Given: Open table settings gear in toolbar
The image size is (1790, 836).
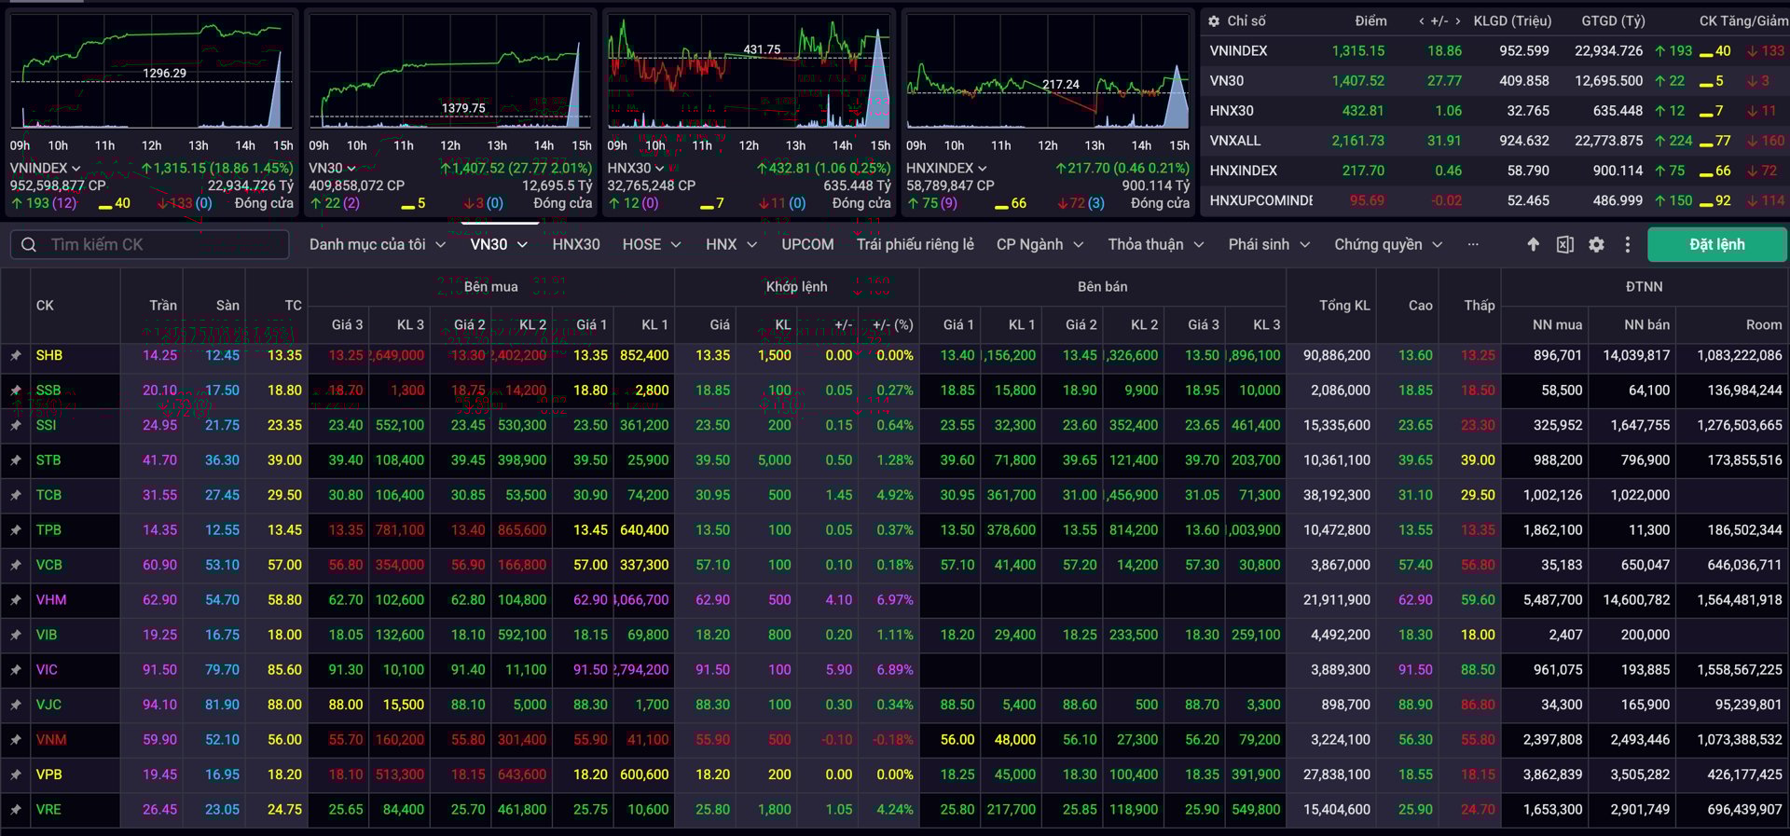Looking at the screenshot, I should point(1596,244).
